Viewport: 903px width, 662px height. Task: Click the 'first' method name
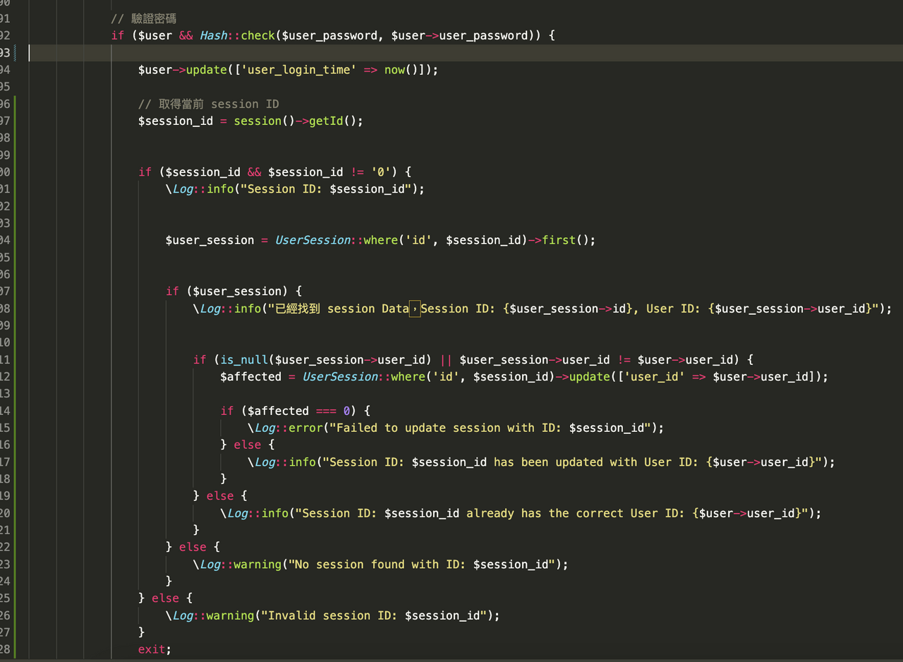[x=559, y=240]
